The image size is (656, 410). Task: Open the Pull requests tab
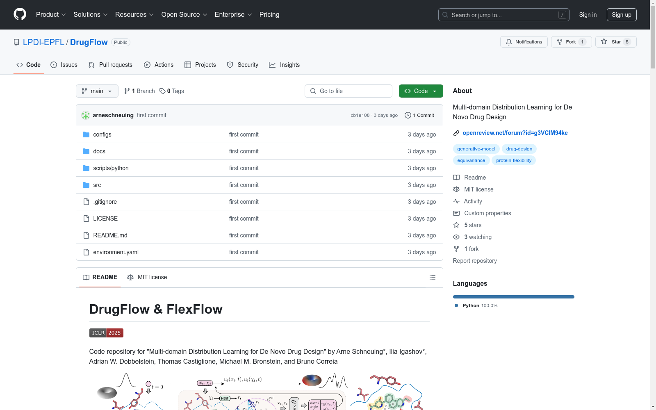click(x=110, y=65)
